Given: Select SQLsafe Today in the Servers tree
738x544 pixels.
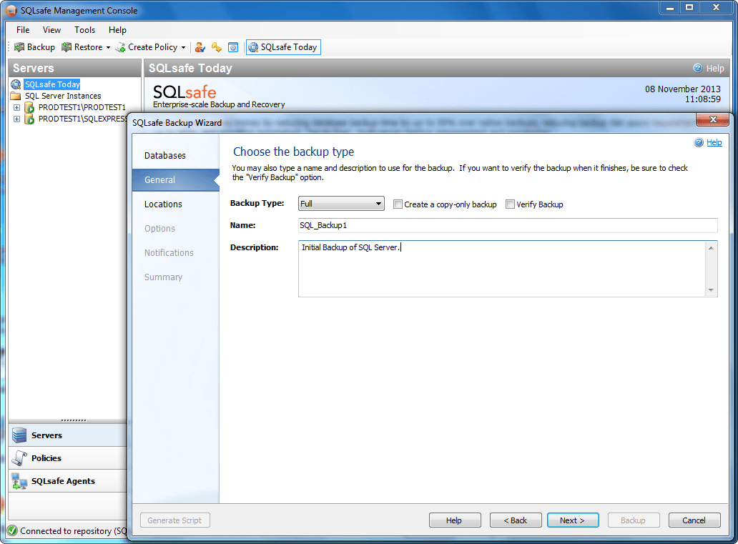Looking at the screenshot, I should click(x=52, y=84).
